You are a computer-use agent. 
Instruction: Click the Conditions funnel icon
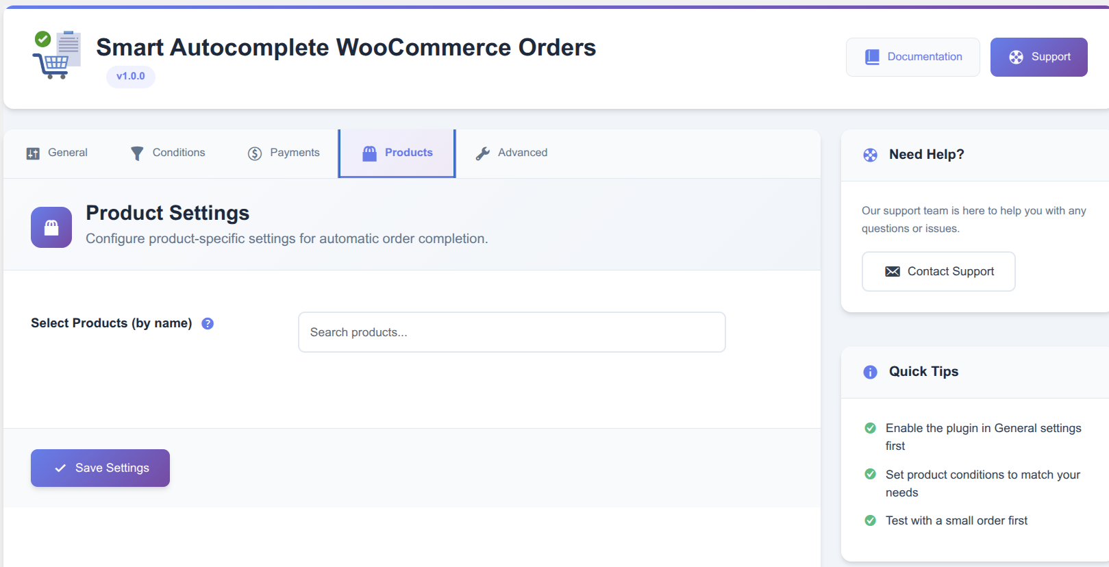137,153
